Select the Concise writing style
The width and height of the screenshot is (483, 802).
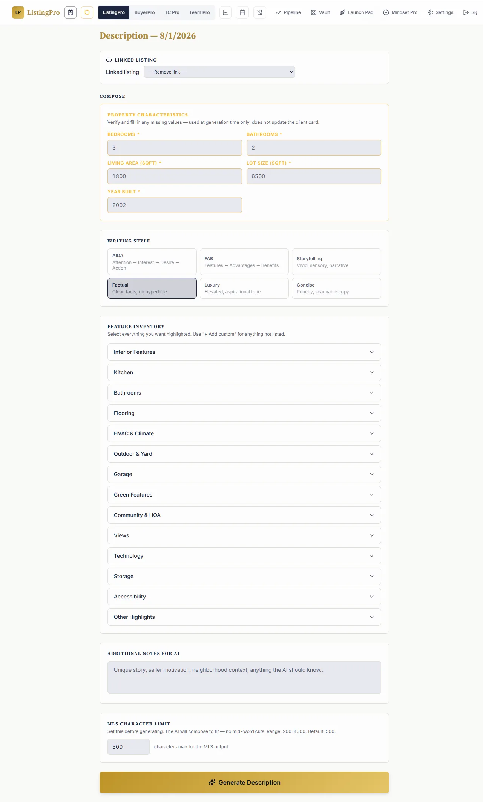[x=336, y=288]
